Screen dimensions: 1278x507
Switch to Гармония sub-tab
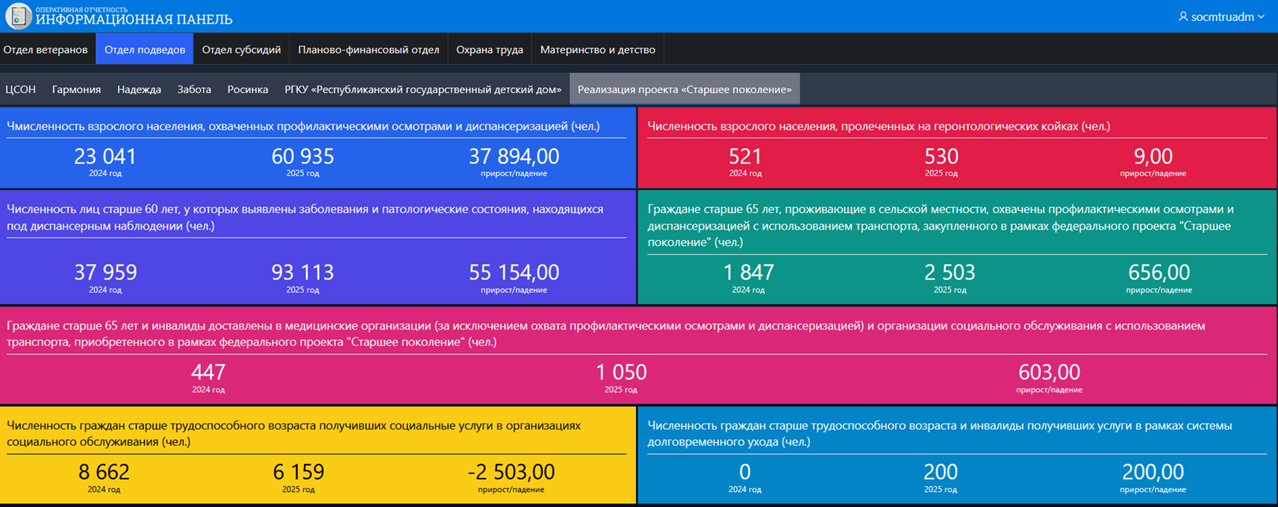pos(76,89)
